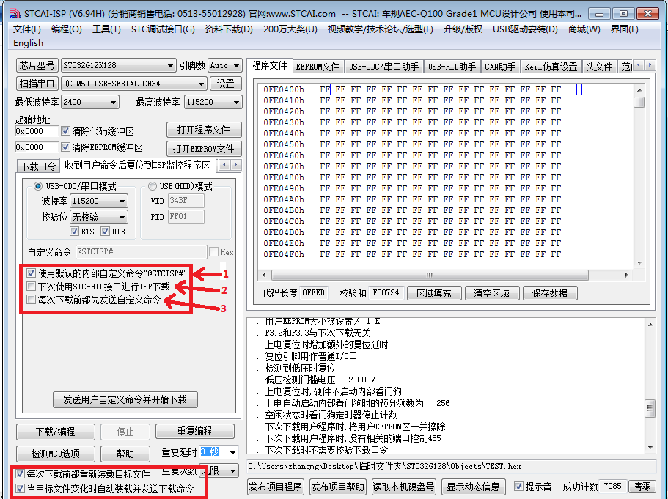
Task: Click 扫描串口 button
Action: [x=37, y=84]
